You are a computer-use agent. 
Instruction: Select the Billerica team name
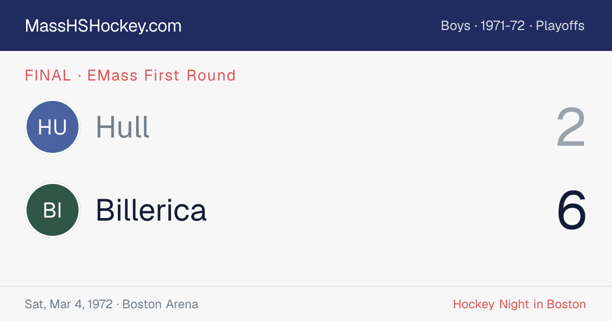click(151, 210)
